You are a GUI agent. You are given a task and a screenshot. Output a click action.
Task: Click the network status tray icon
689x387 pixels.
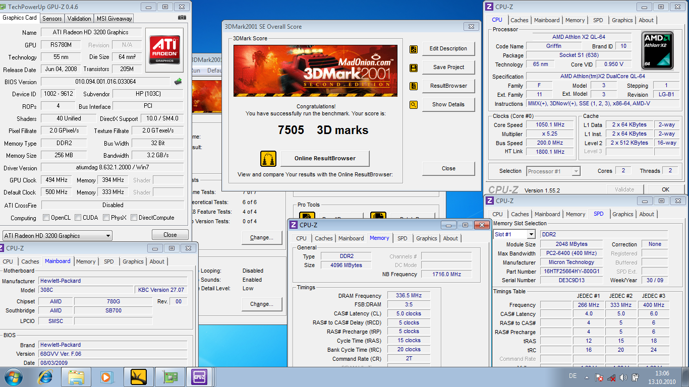click(611, 377)
